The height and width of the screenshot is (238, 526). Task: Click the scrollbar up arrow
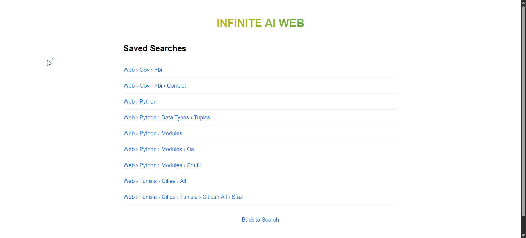point(523,3)
